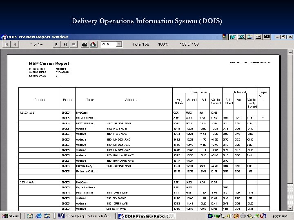The width and height of the screenshot is (294, 220).
Task: Click the Return to Office row cell
Action: pos(85,172)
